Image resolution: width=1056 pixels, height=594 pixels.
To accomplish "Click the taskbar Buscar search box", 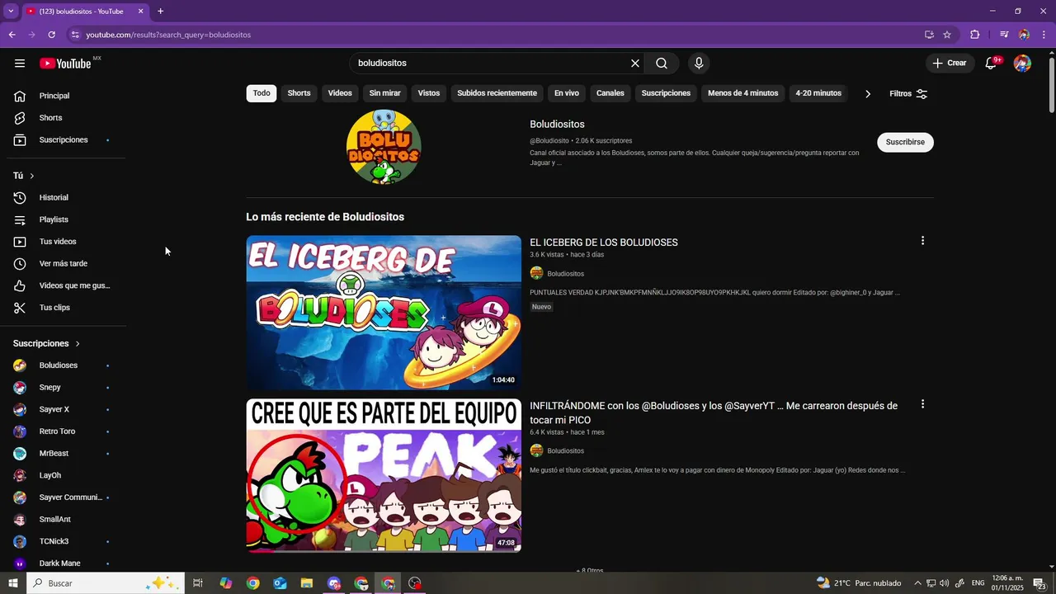I will (x=105, y=583).
